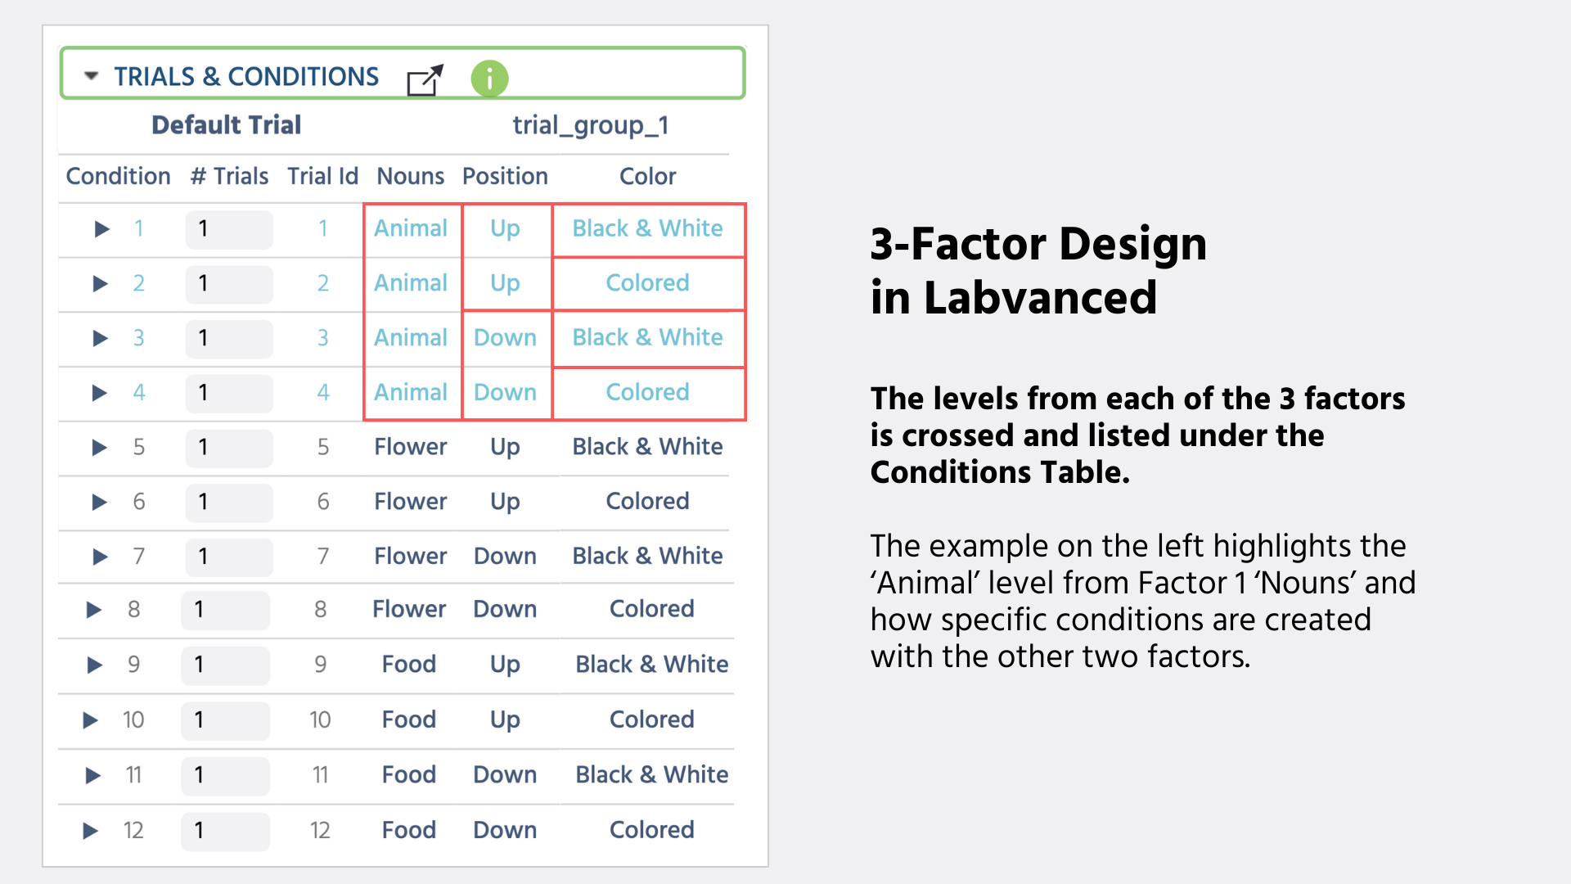Expand condition 3's trial details
This screenshot has height=884, width=1571.
pyautogui.click(x=100, y=339)
